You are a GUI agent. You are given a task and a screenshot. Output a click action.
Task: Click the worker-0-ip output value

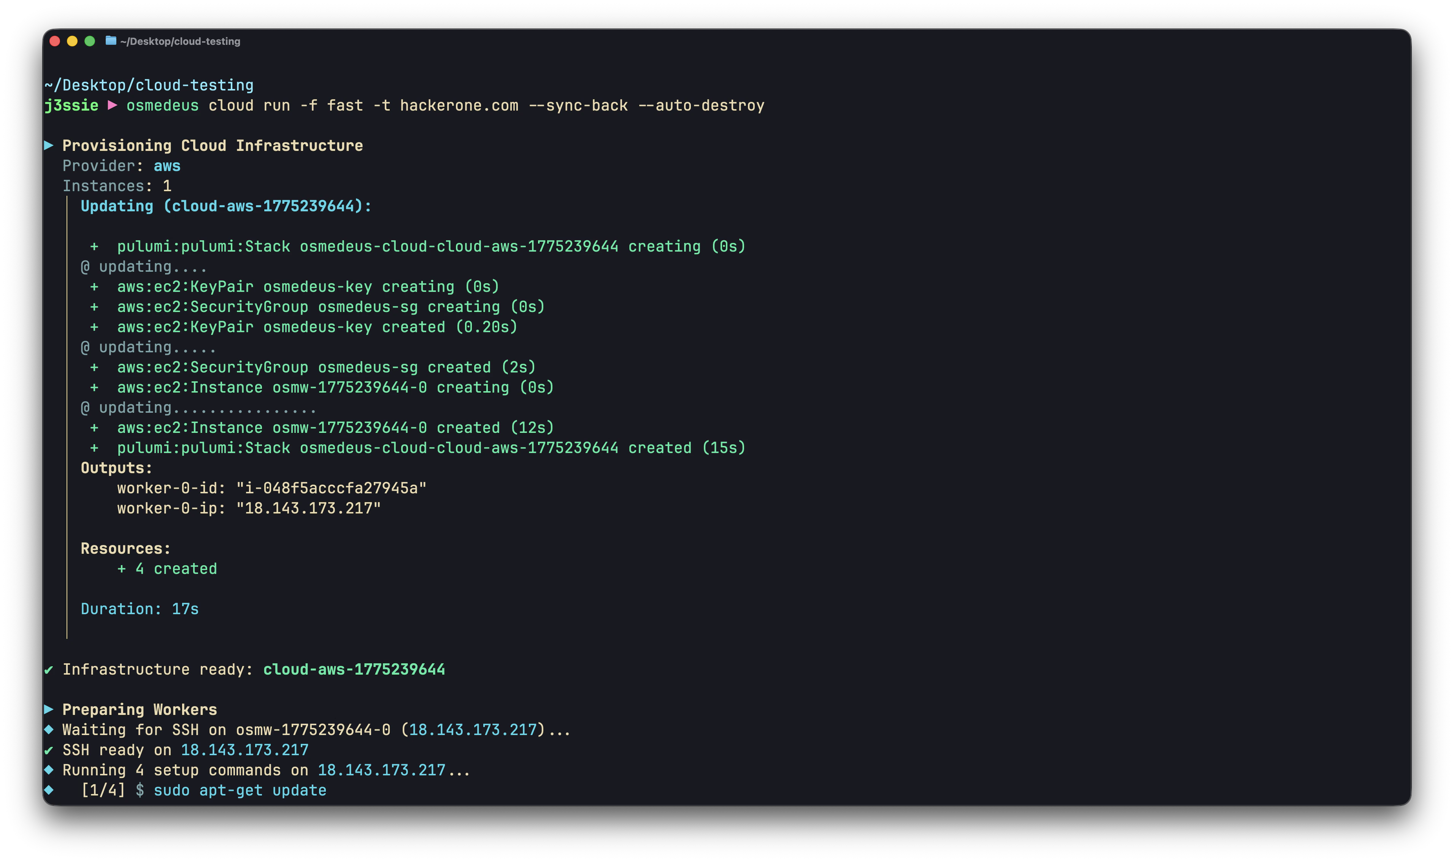coord(308,508)
